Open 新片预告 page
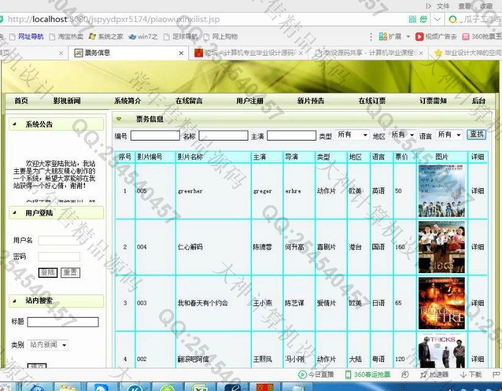 point(311,101)
